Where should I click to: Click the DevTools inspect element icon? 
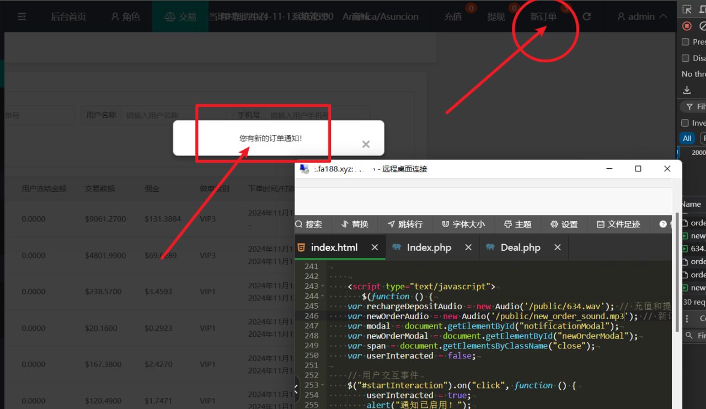click(687, 9)
